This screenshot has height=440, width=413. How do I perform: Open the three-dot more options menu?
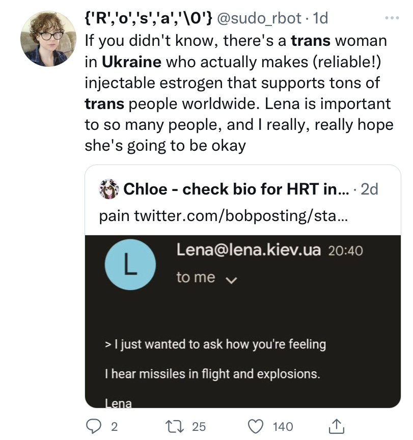pyautogui.click(x=392, y=17)
